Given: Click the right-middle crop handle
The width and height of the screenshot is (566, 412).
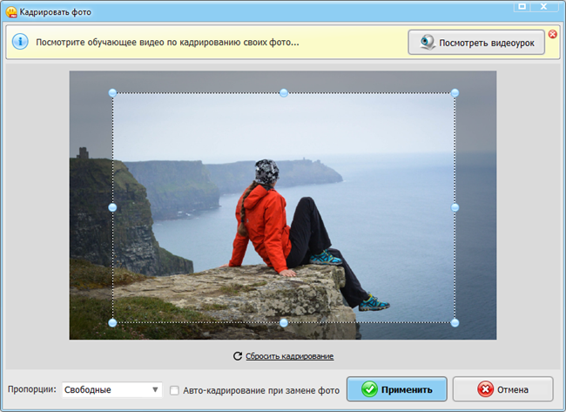Looking at the screenshot, I should tap(455, 207).
